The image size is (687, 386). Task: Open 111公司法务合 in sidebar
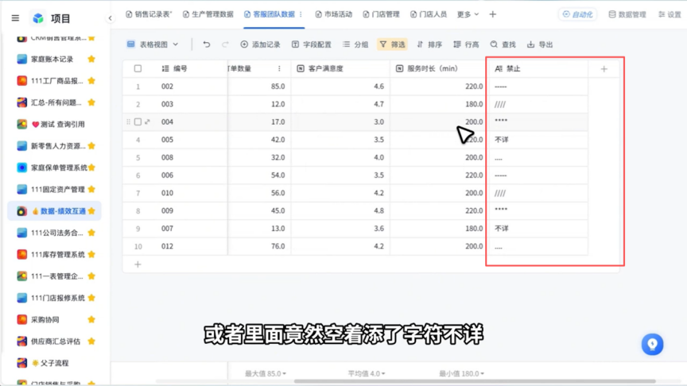click(55, 233)
